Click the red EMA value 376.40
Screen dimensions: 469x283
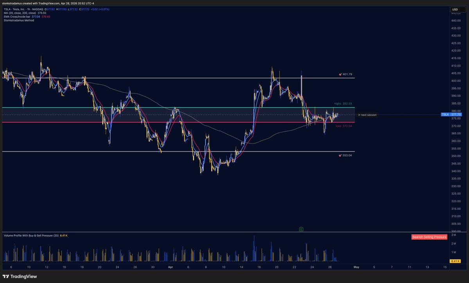tap(46, 17)
